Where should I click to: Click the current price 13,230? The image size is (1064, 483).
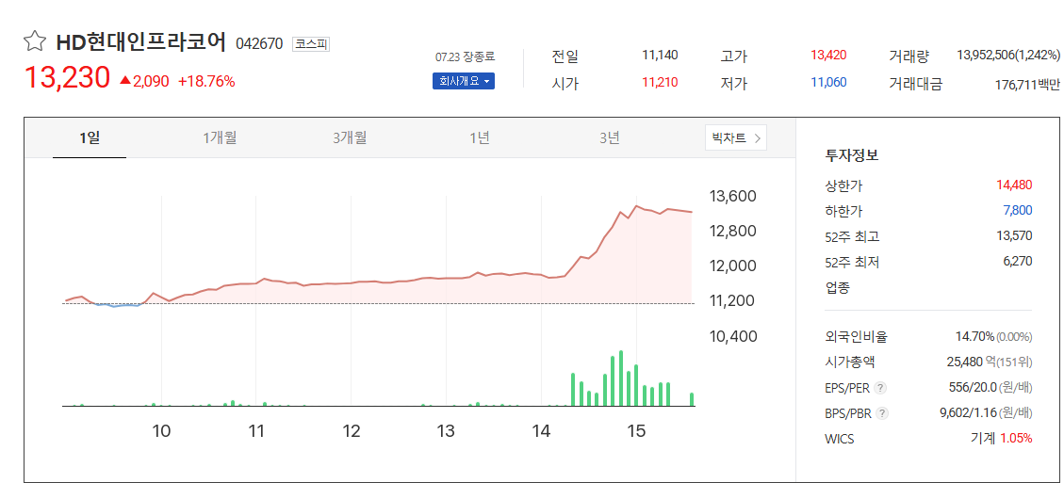[67, 78]
